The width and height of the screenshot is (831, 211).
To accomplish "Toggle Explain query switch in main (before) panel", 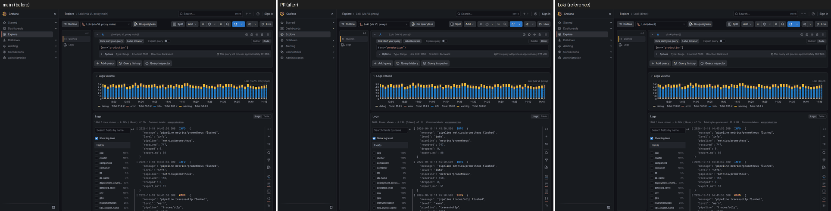I will pos(167,41).
